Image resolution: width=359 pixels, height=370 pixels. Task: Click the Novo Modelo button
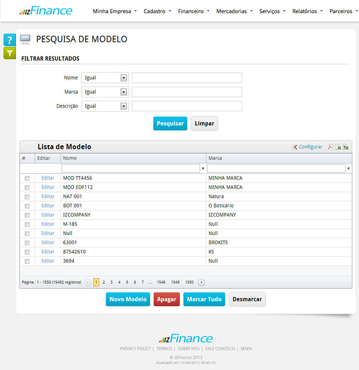point(128,299)
